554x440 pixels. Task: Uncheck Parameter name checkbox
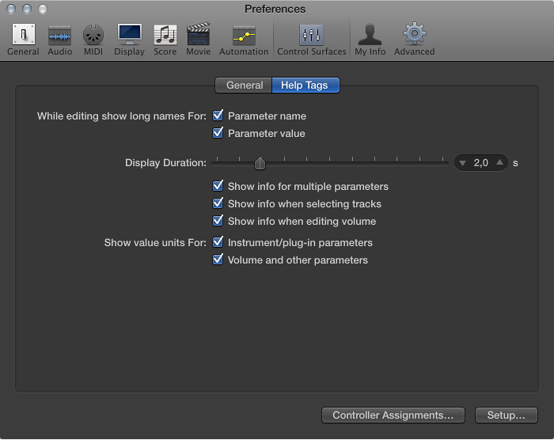pos(218,116)
